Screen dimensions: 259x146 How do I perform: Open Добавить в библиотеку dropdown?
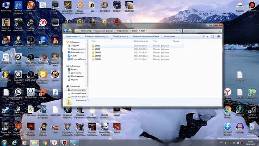point(96,36)
